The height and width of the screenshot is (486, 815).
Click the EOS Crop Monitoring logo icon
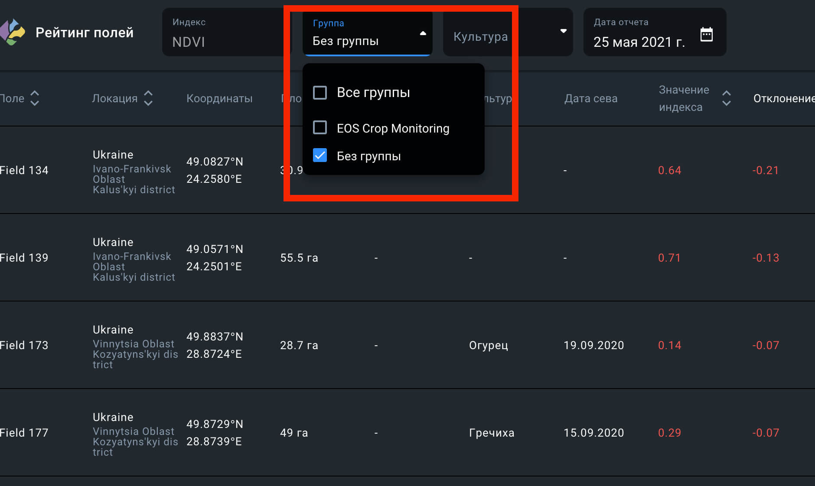(x=13, y=32)
